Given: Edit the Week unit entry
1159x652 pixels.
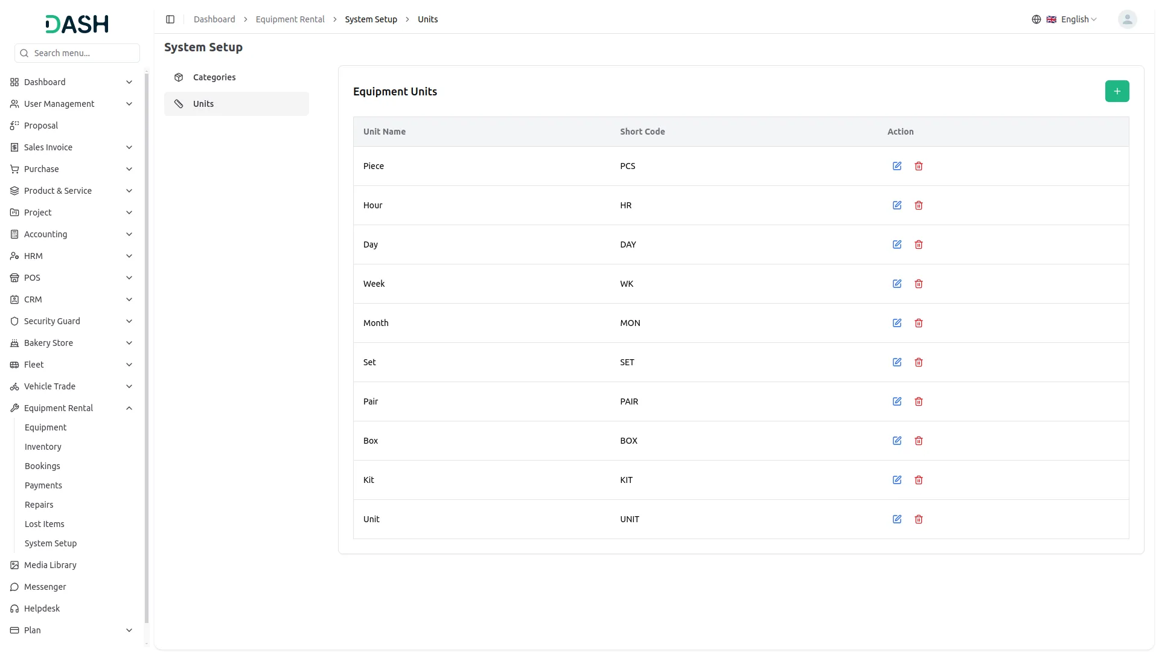Looking at the screenshot, I should tap(897, 284).
